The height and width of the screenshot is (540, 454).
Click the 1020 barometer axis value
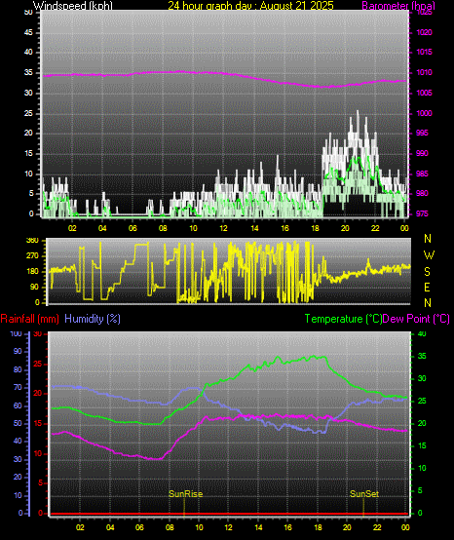424,32
